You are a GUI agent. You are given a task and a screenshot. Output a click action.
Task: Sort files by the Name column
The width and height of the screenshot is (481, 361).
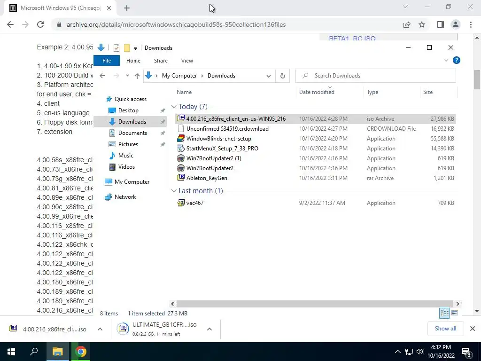click(184, 92)
